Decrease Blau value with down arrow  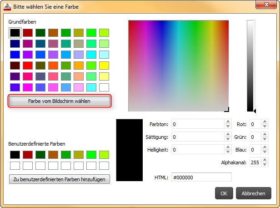[265, 152]
